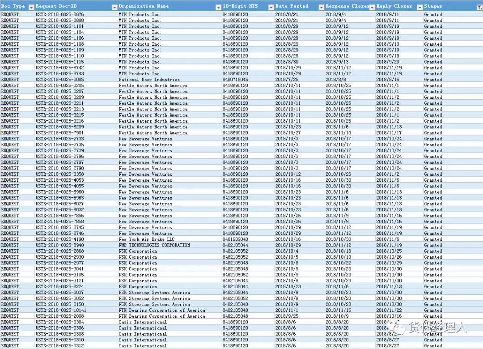Screen dimensions: 483x349
Task: Click request ID USTR-2018-0025-7901
Action: (x=60, y=132)
